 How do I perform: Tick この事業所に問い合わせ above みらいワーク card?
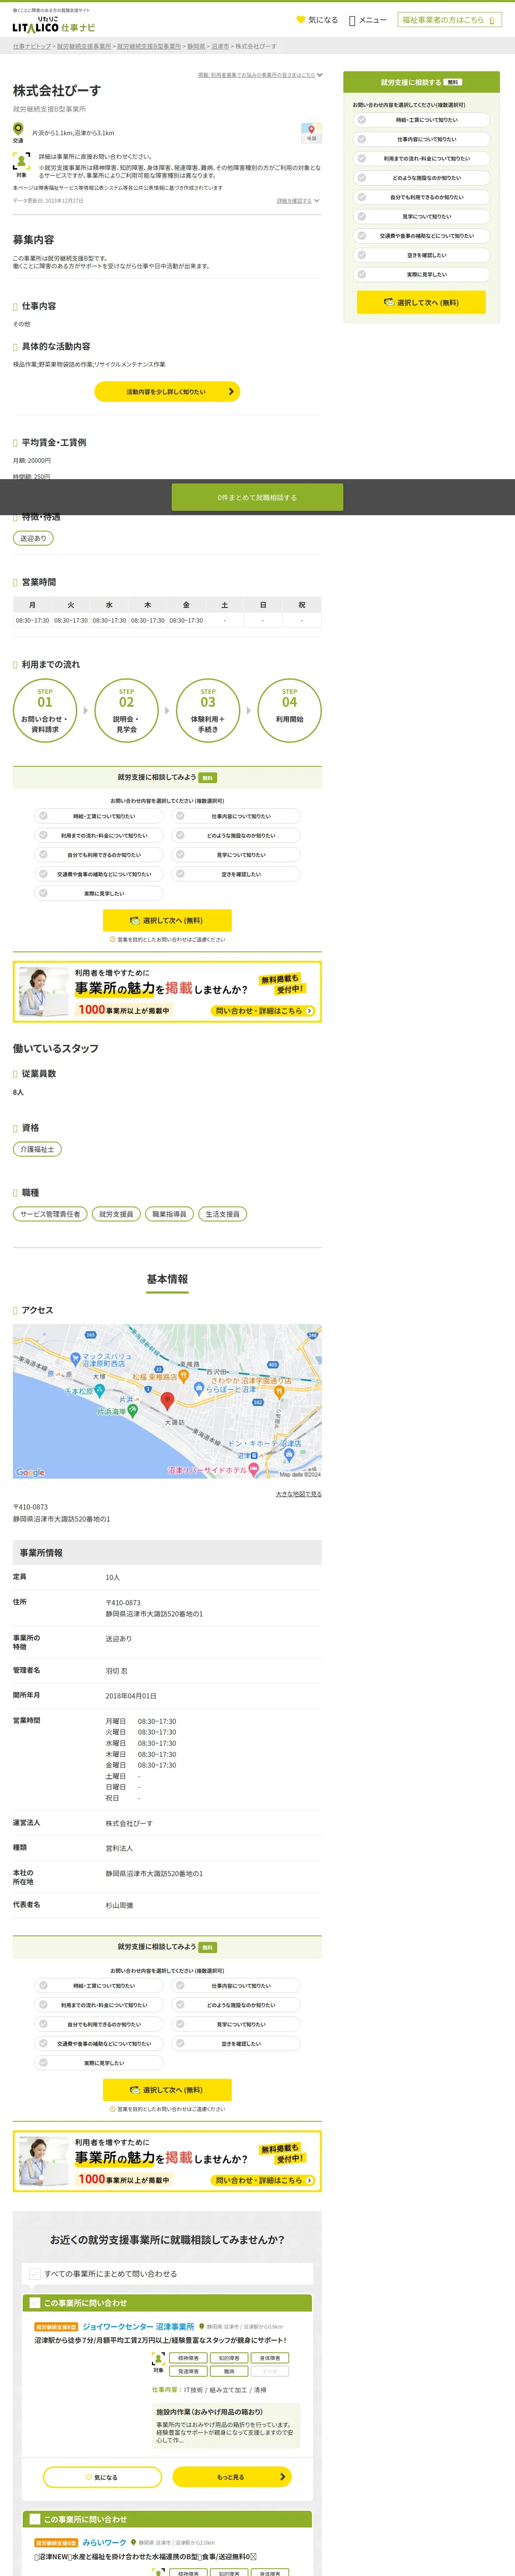click(35, 2519)
